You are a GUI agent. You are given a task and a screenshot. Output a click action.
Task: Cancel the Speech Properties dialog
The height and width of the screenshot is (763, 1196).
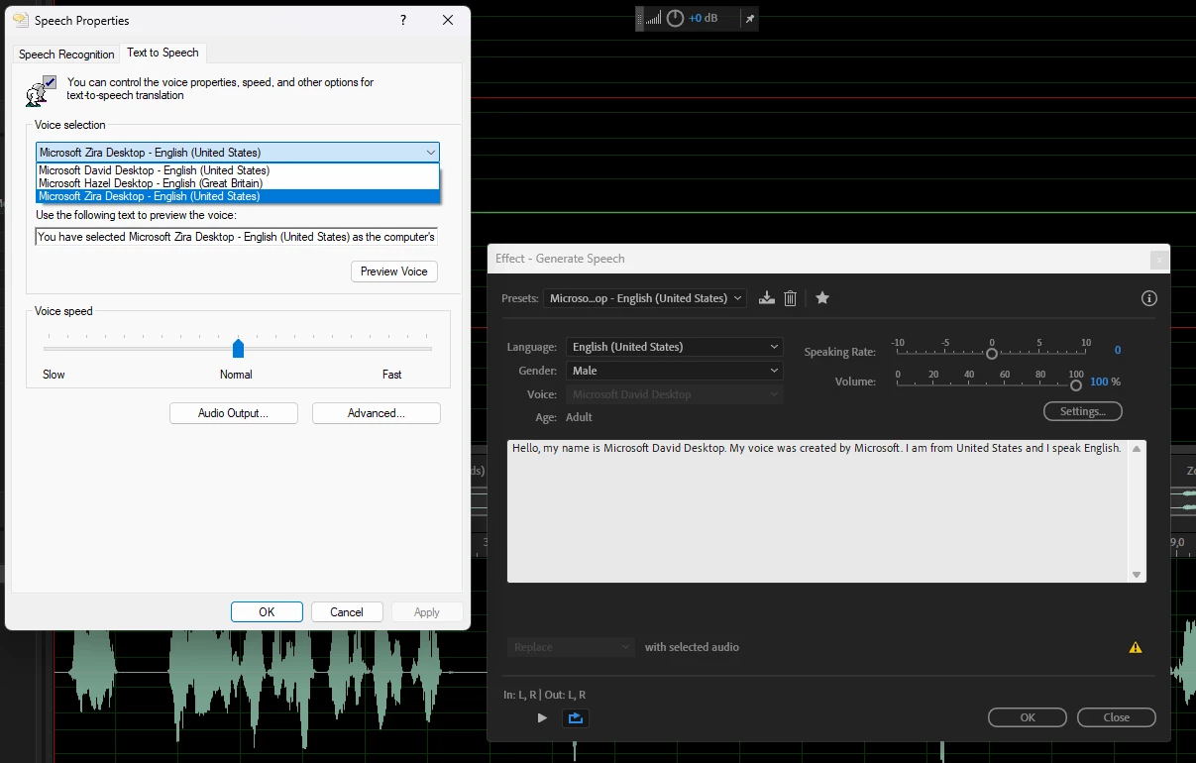347,612
